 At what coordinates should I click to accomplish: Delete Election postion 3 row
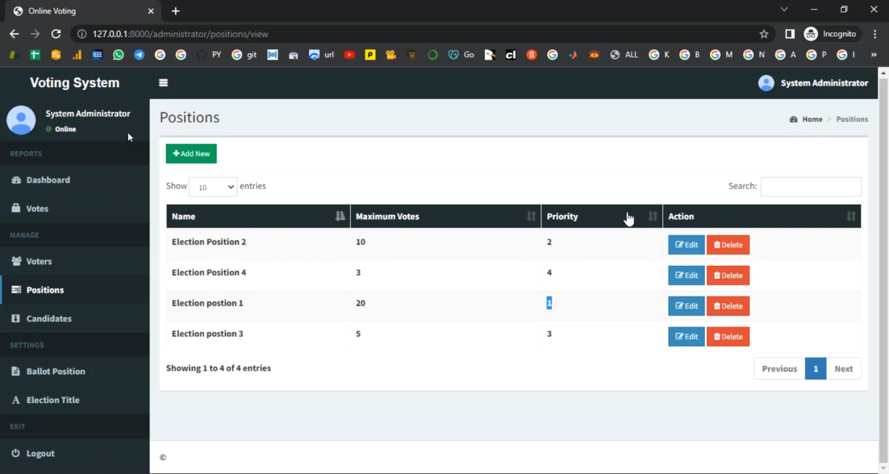tap(728, 336)
